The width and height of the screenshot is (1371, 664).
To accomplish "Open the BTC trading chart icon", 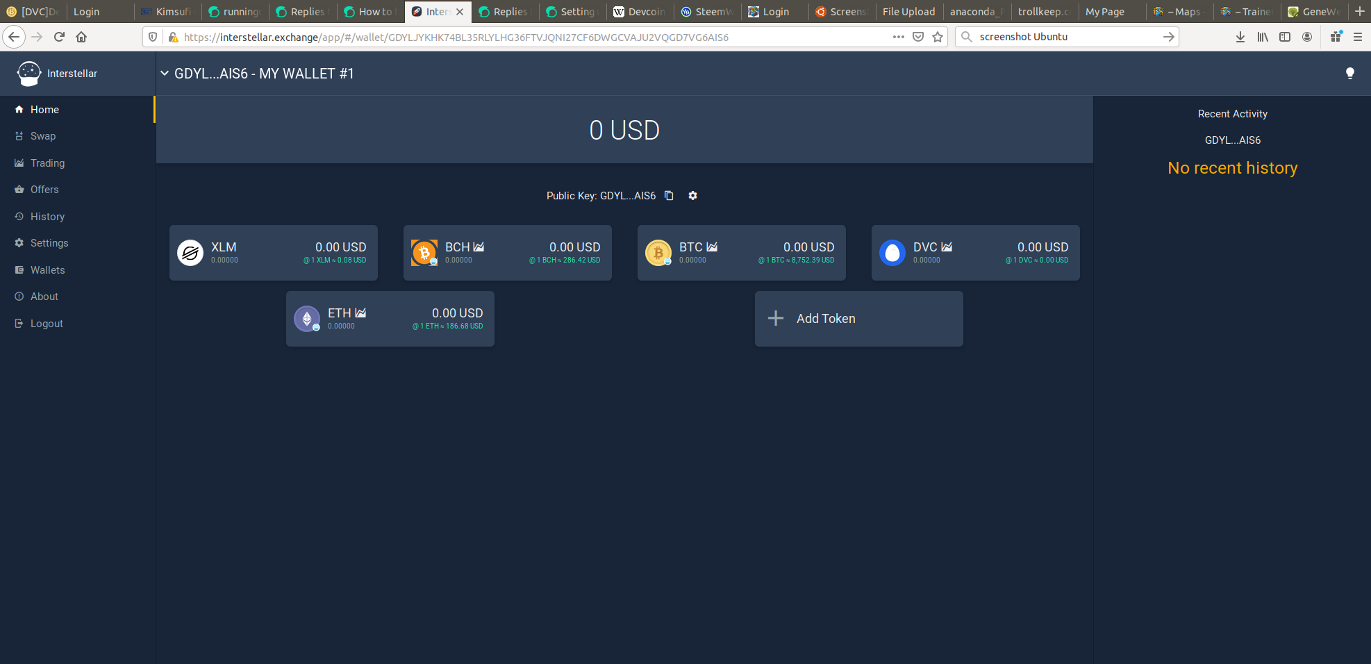I will 712,247.
